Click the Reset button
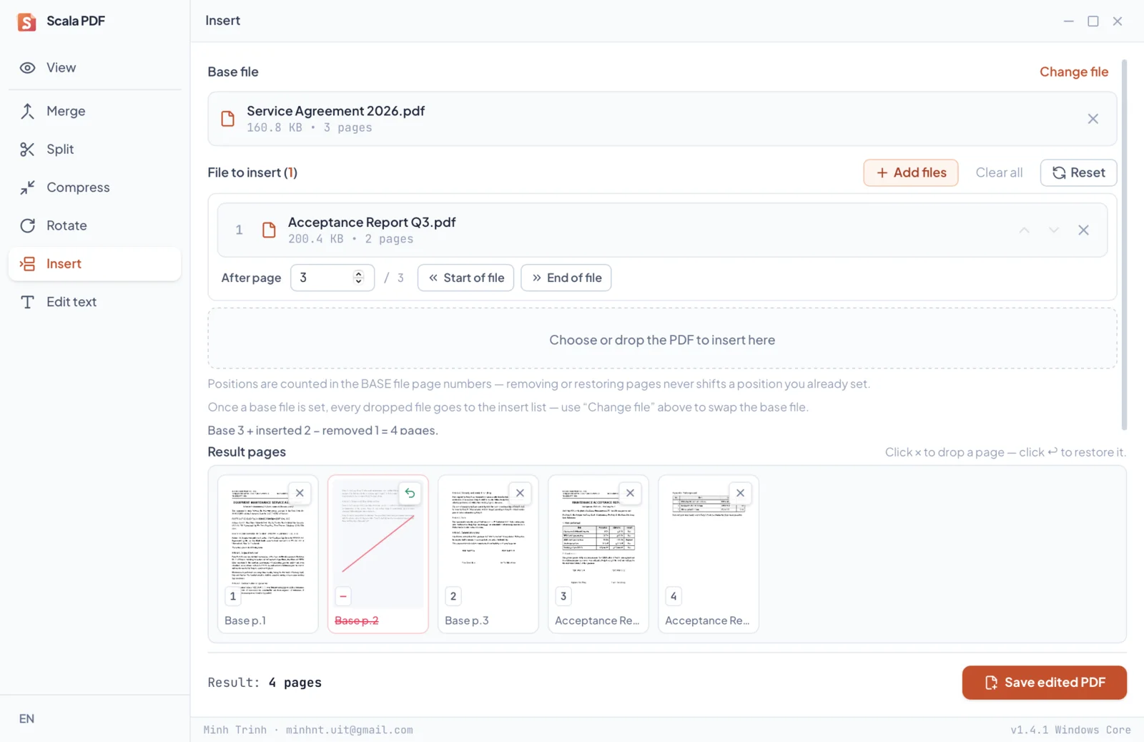This screenshot has width=1144, height=742. tap(1078, 172)
